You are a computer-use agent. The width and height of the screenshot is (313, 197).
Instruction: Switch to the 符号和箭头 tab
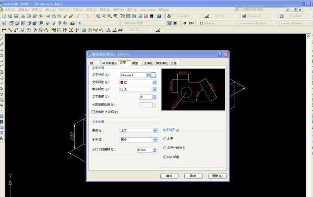click(x=110, y=63)
